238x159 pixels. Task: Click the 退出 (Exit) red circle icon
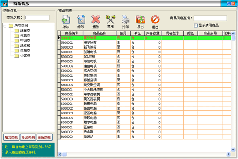pos(155,19)
